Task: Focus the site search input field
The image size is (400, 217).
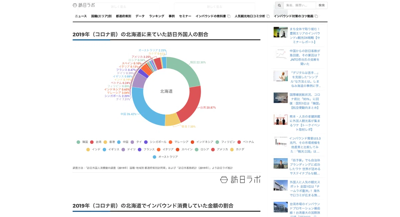Action: pyautogui.click(x=300, y=5)
